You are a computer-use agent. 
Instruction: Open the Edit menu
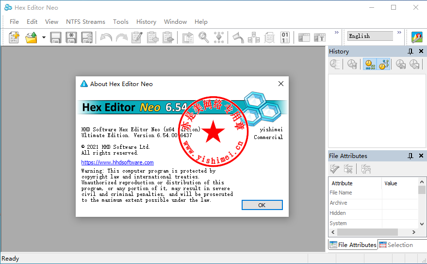pyautogui.click(x=32, y=22)
